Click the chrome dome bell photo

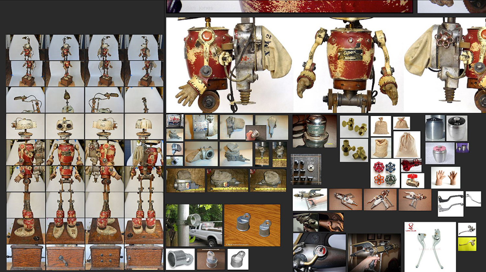314,131
